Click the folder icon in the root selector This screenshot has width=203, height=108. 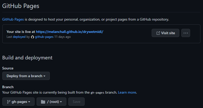tap(43, 102)
